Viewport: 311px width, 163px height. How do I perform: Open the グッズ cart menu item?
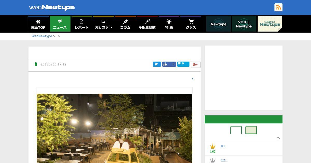pyautogui.click(x=191, y=24)
